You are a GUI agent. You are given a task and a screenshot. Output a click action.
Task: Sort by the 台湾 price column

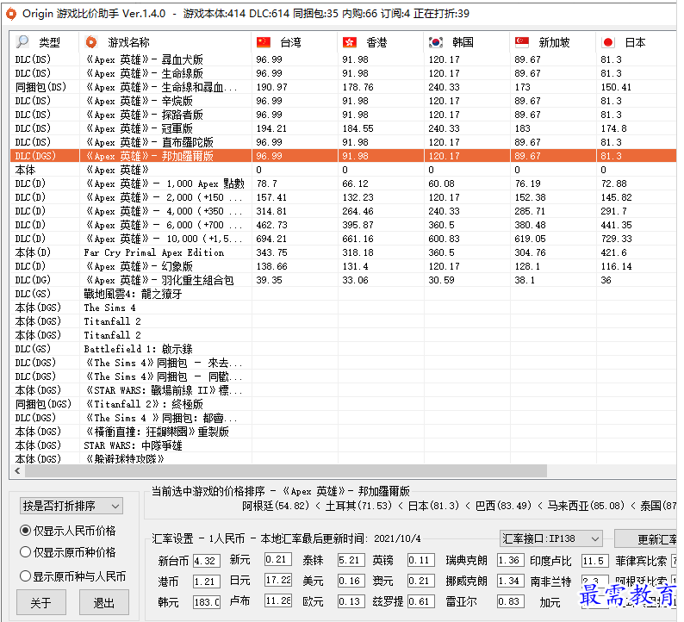(x=295, y=42)
